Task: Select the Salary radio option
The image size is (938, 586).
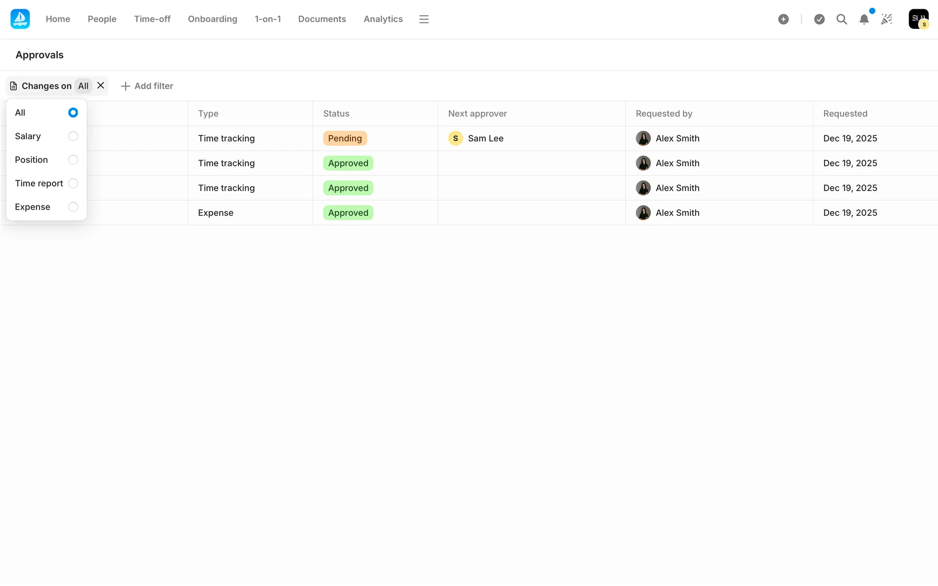Action: click(x=73, y=136)
